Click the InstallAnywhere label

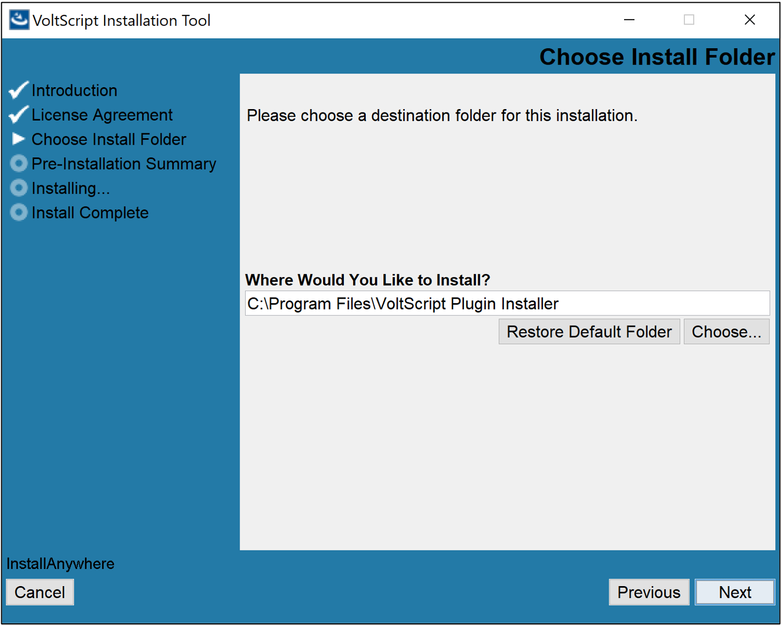pos(60,564)
